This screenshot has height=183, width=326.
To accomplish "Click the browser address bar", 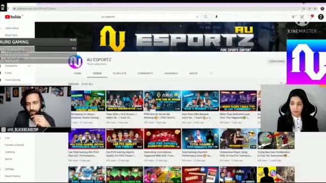I will click(x=156, y=9).
